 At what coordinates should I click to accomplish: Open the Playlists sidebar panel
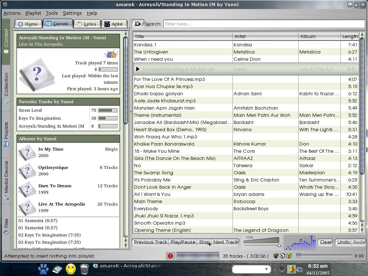(x=6, y=134)
